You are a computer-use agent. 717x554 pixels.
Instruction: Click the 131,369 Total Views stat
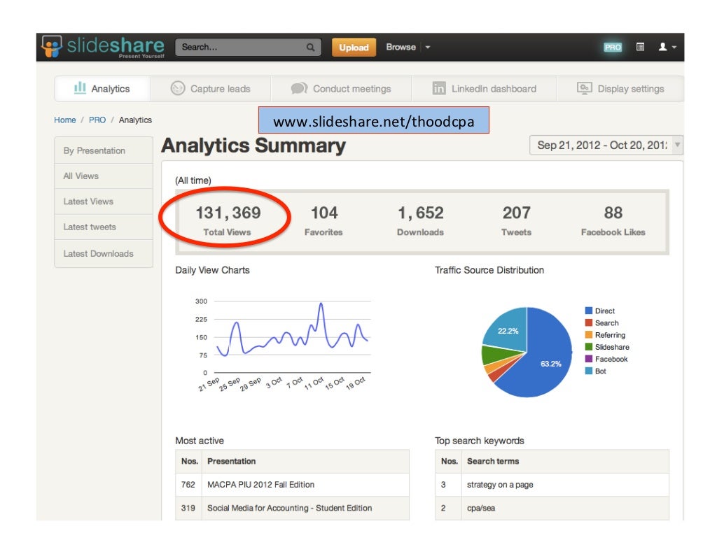pos(228,220)
